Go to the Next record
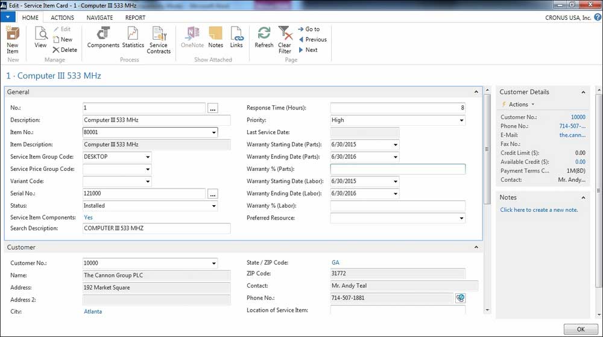This screenshot has height=337, width=603. tap(308, 50)
